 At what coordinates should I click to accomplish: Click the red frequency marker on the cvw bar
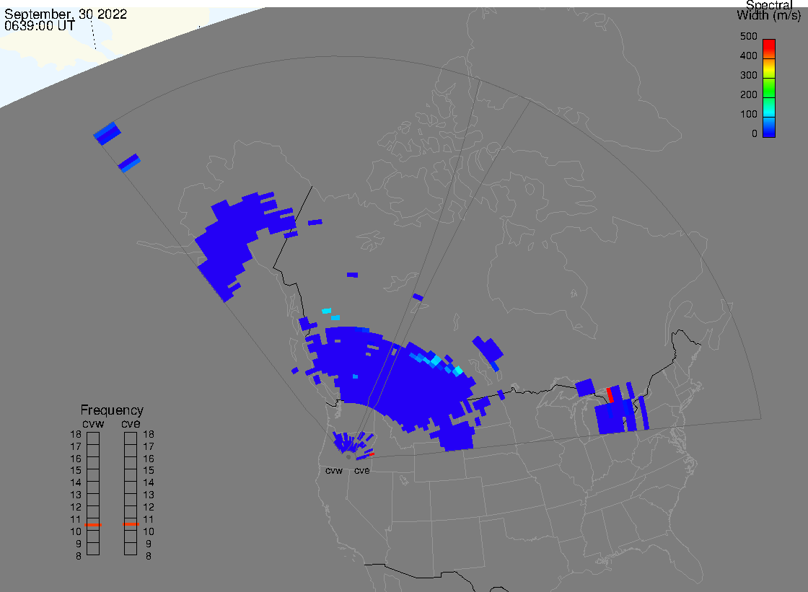click(x=93, y=524)
